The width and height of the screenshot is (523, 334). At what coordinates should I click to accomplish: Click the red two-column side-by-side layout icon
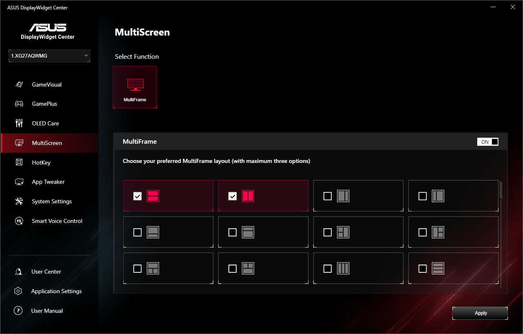248,196
